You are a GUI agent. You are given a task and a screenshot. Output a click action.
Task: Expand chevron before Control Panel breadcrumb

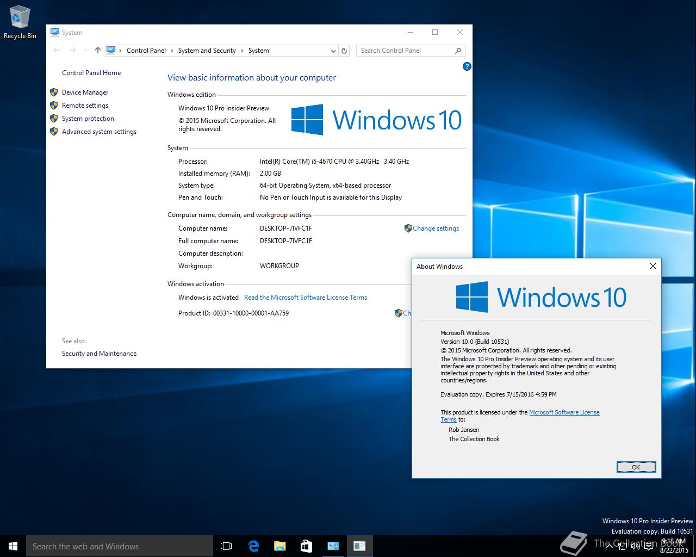pyautogui.click(x=120, y=51)
